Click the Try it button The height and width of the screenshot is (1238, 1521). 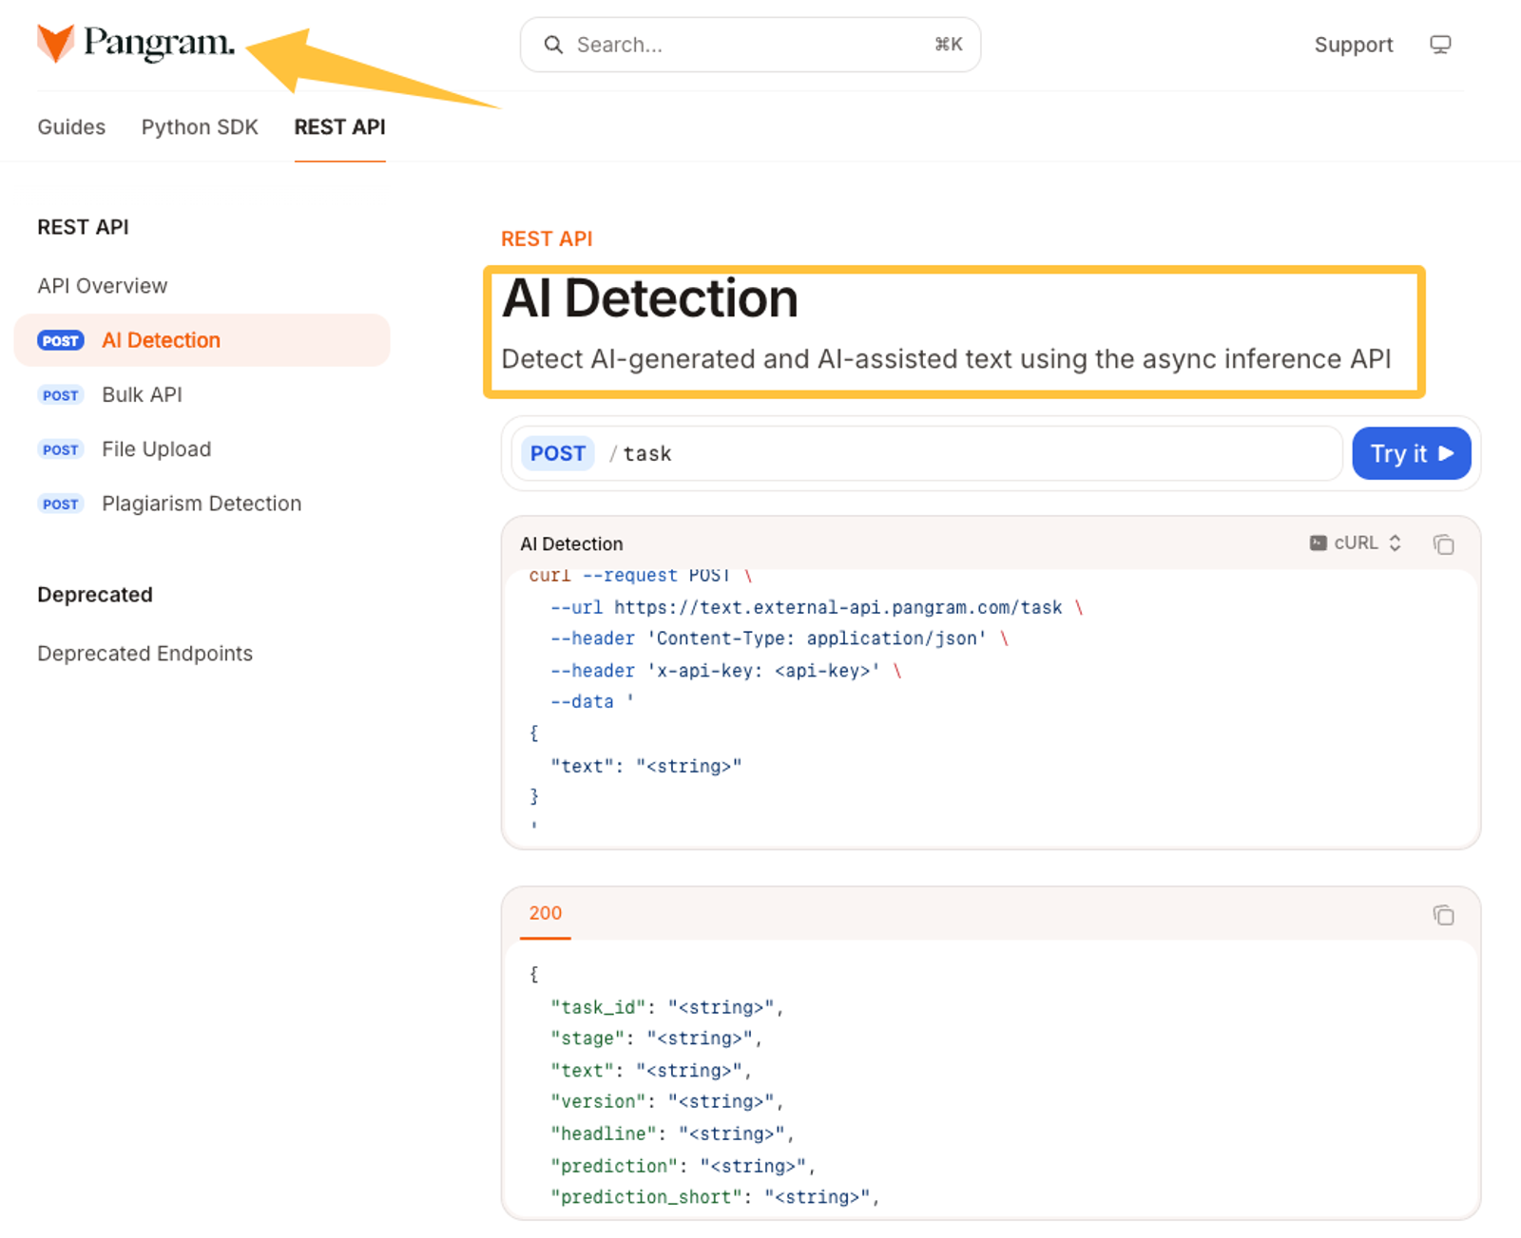1411,453
